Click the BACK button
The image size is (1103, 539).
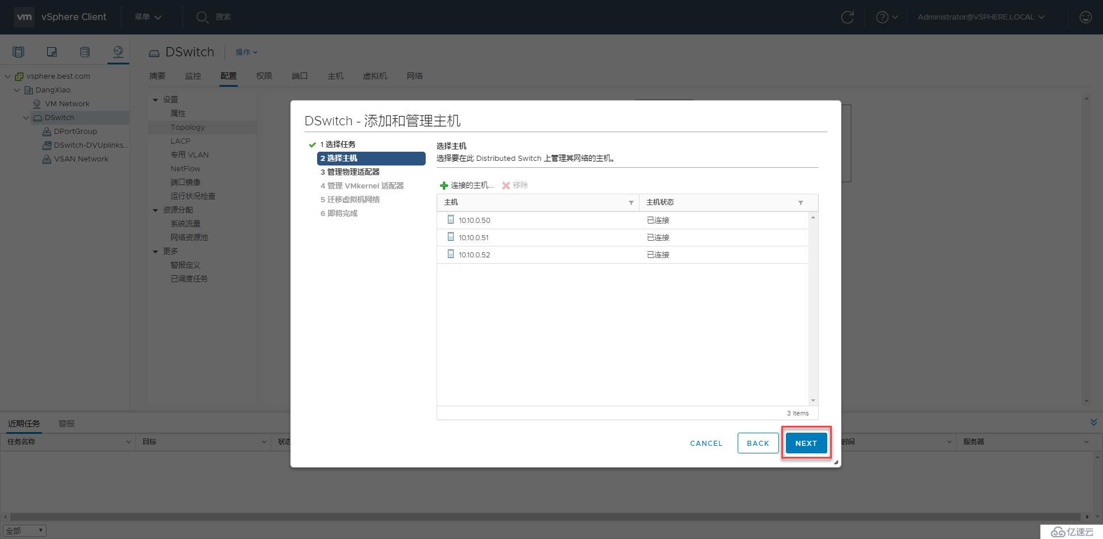pyautogui.click(x=758, y=443)
